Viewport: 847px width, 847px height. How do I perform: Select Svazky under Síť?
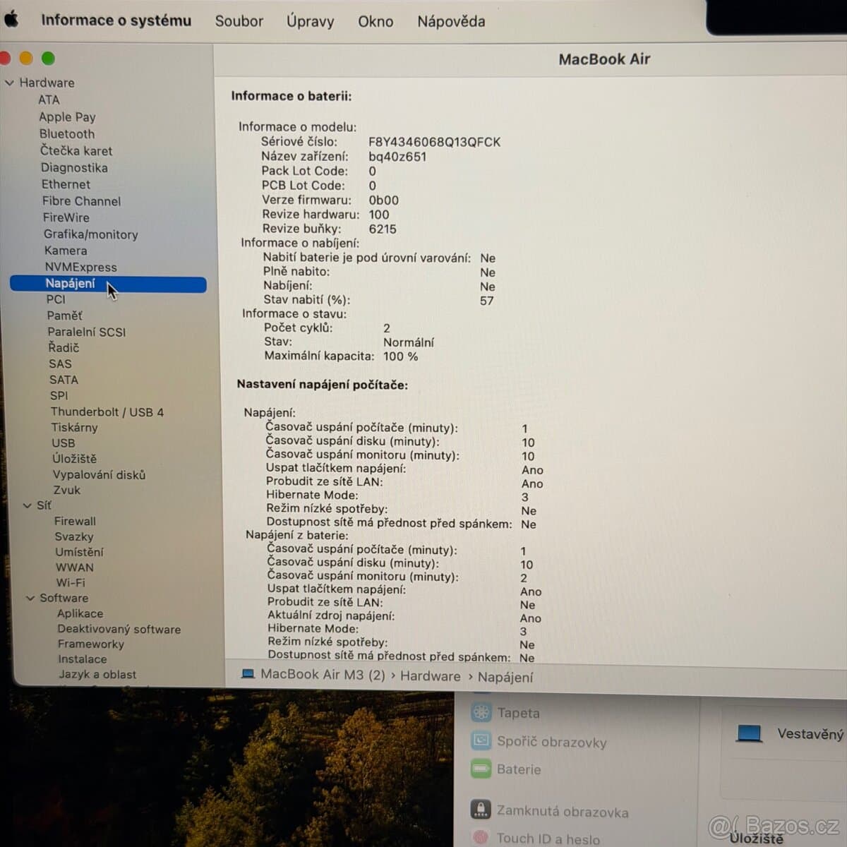(74, 536)
